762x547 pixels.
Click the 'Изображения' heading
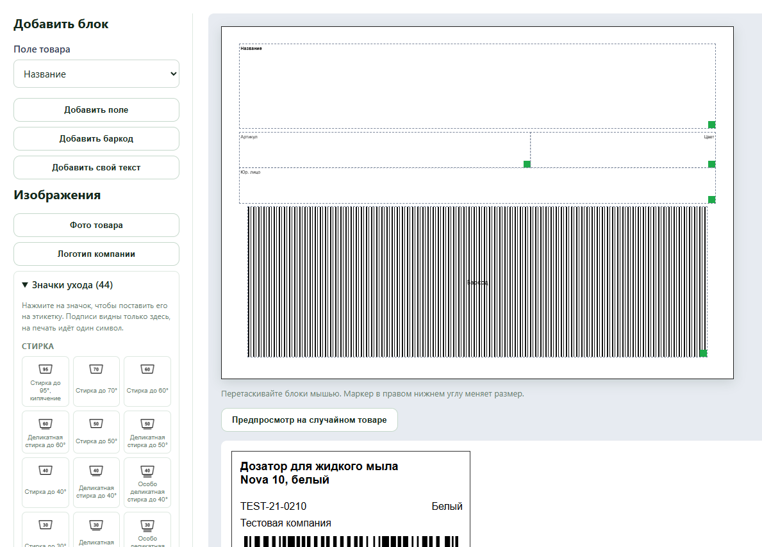tap(57, 195)
